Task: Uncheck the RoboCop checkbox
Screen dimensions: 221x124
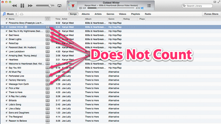Action: pyautogui.click(x=6, y=43)
